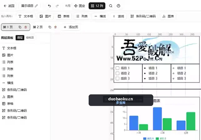Click the 展示项目 project title

[x=27, y=6]
